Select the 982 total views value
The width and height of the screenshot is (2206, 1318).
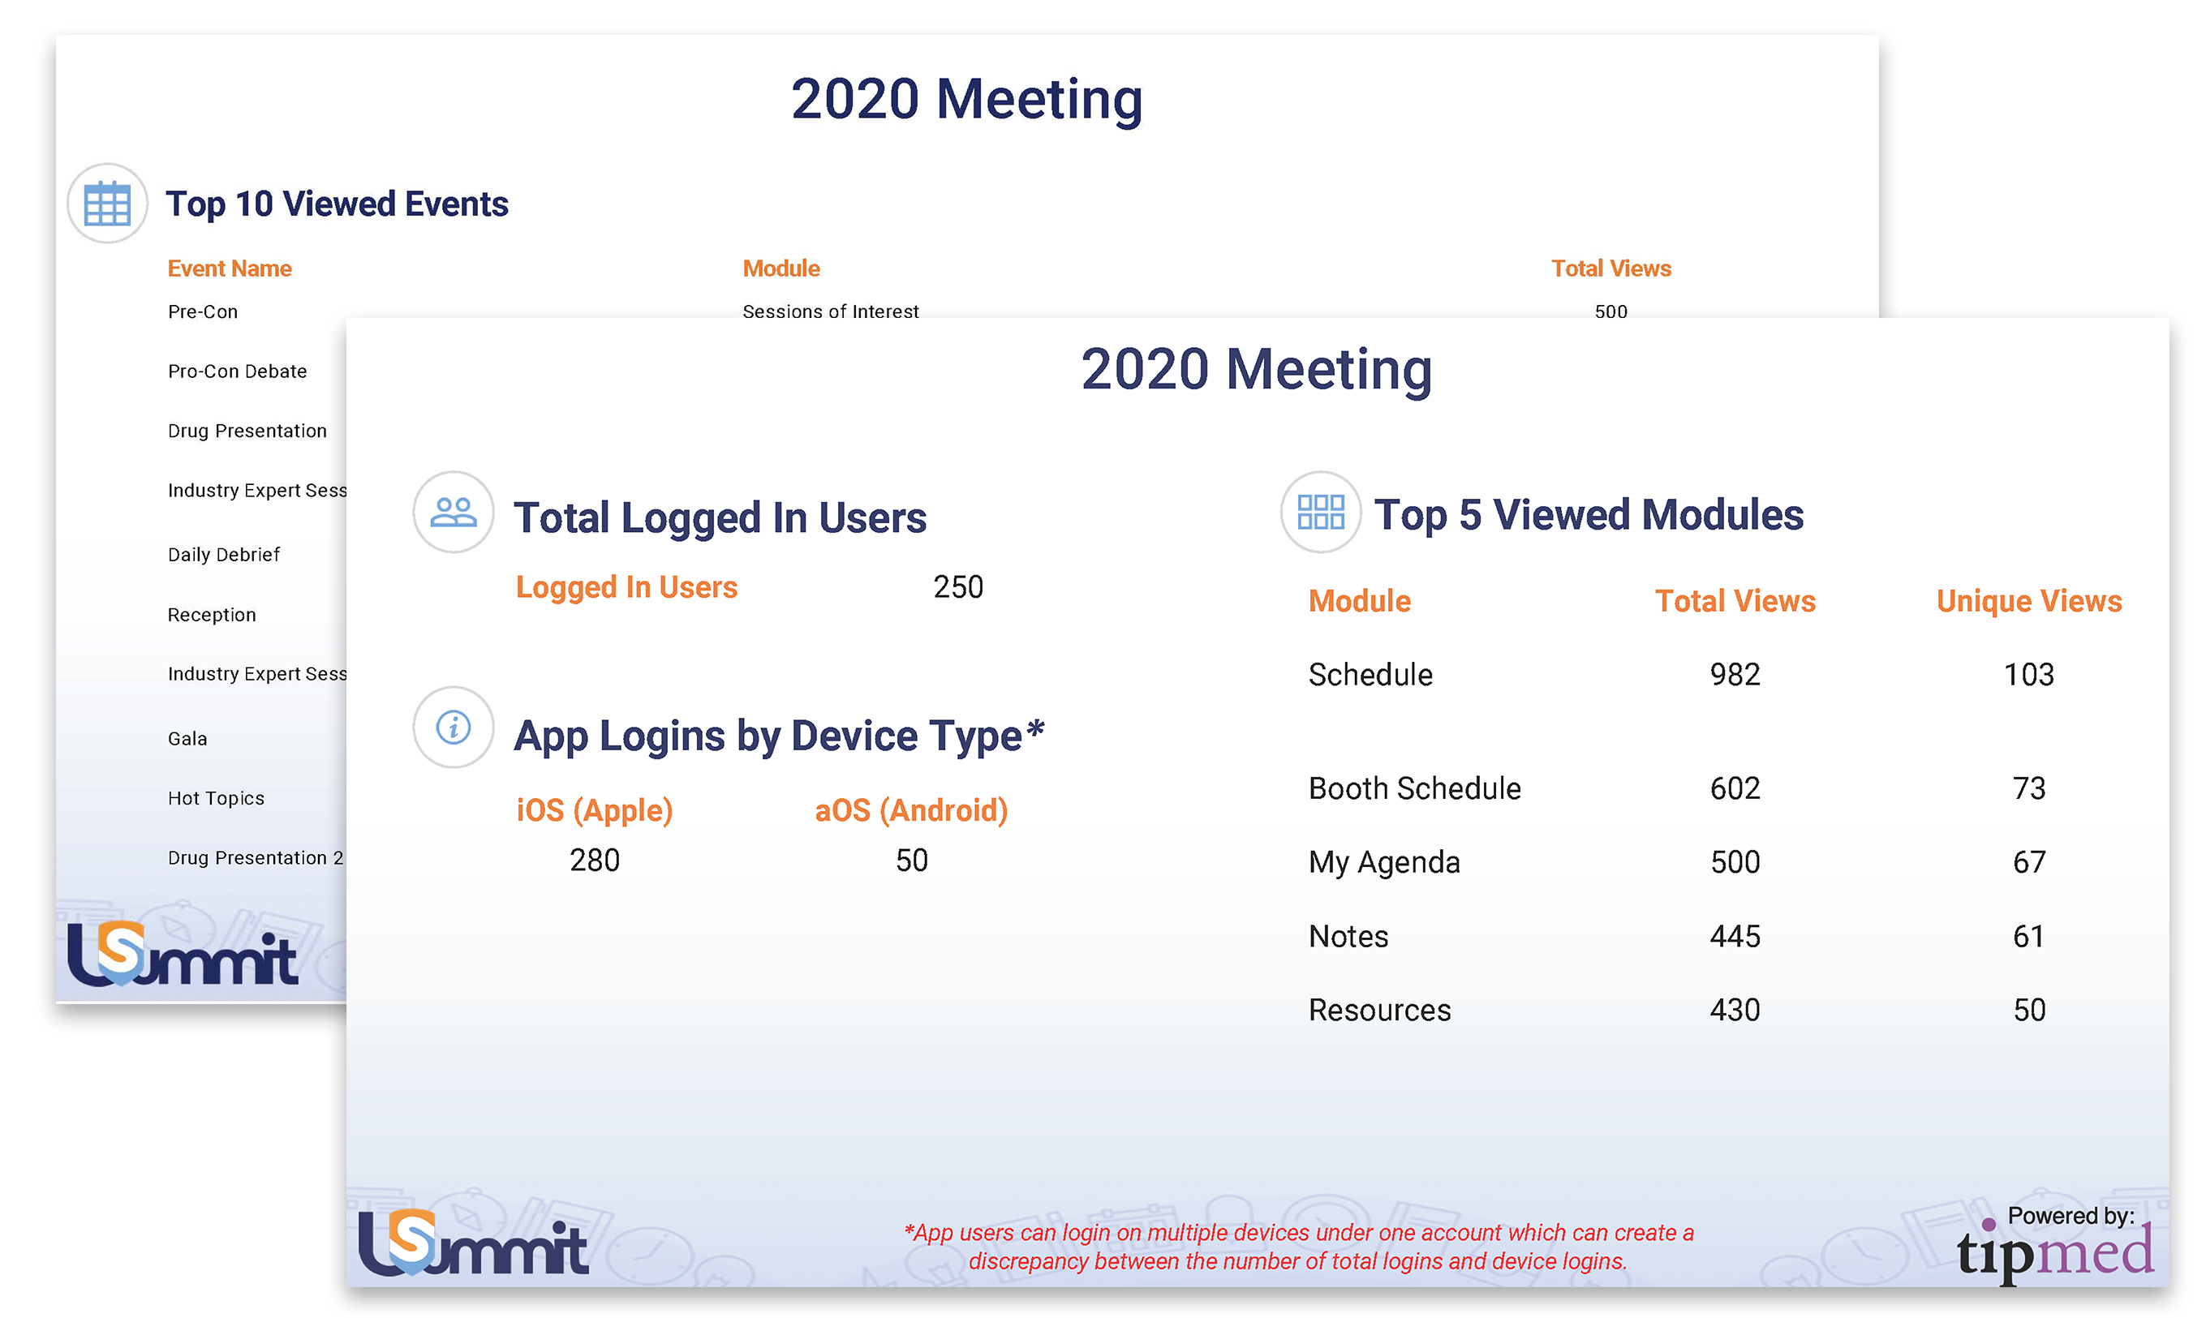coord(1735,675)
